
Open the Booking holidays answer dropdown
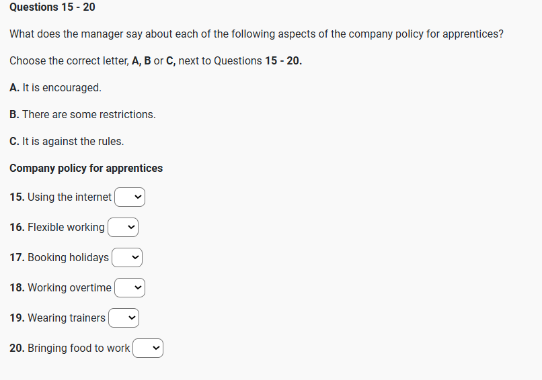127,258
